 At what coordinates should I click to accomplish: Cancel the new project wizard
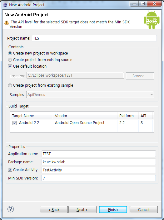pos(143,209)
